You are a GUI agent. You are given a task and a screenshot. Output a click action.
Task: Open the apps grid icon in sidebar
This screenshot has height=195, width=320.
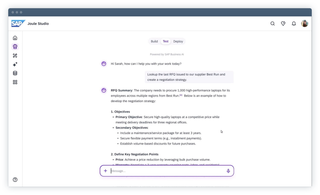(x=15, y=82)
